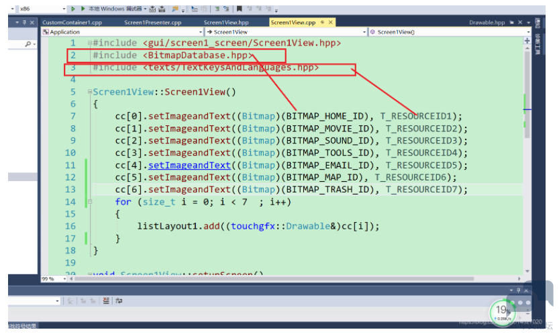Switch to Screen1View.hpp tab
The image size is (559, 336).
tap(226, 22)
